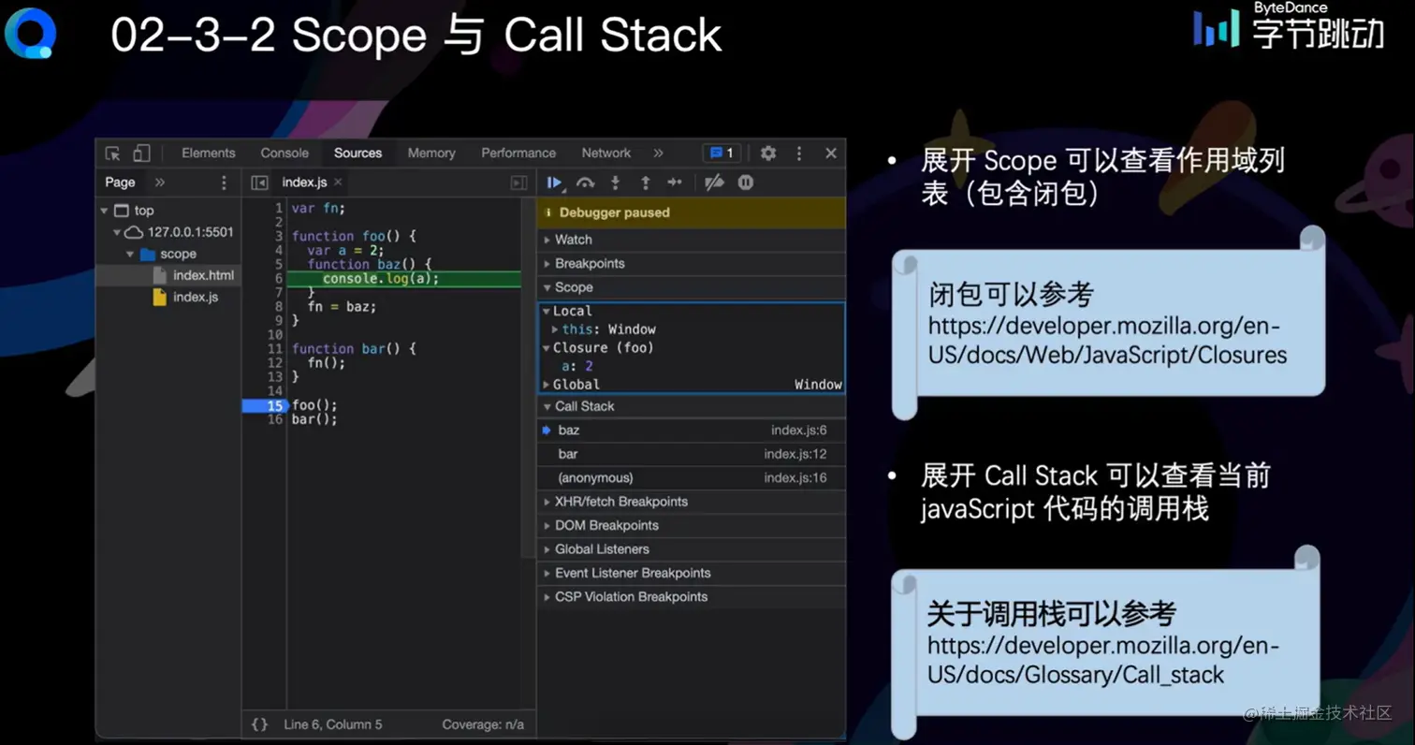Open DevTools settings gear

pos(768,153)
